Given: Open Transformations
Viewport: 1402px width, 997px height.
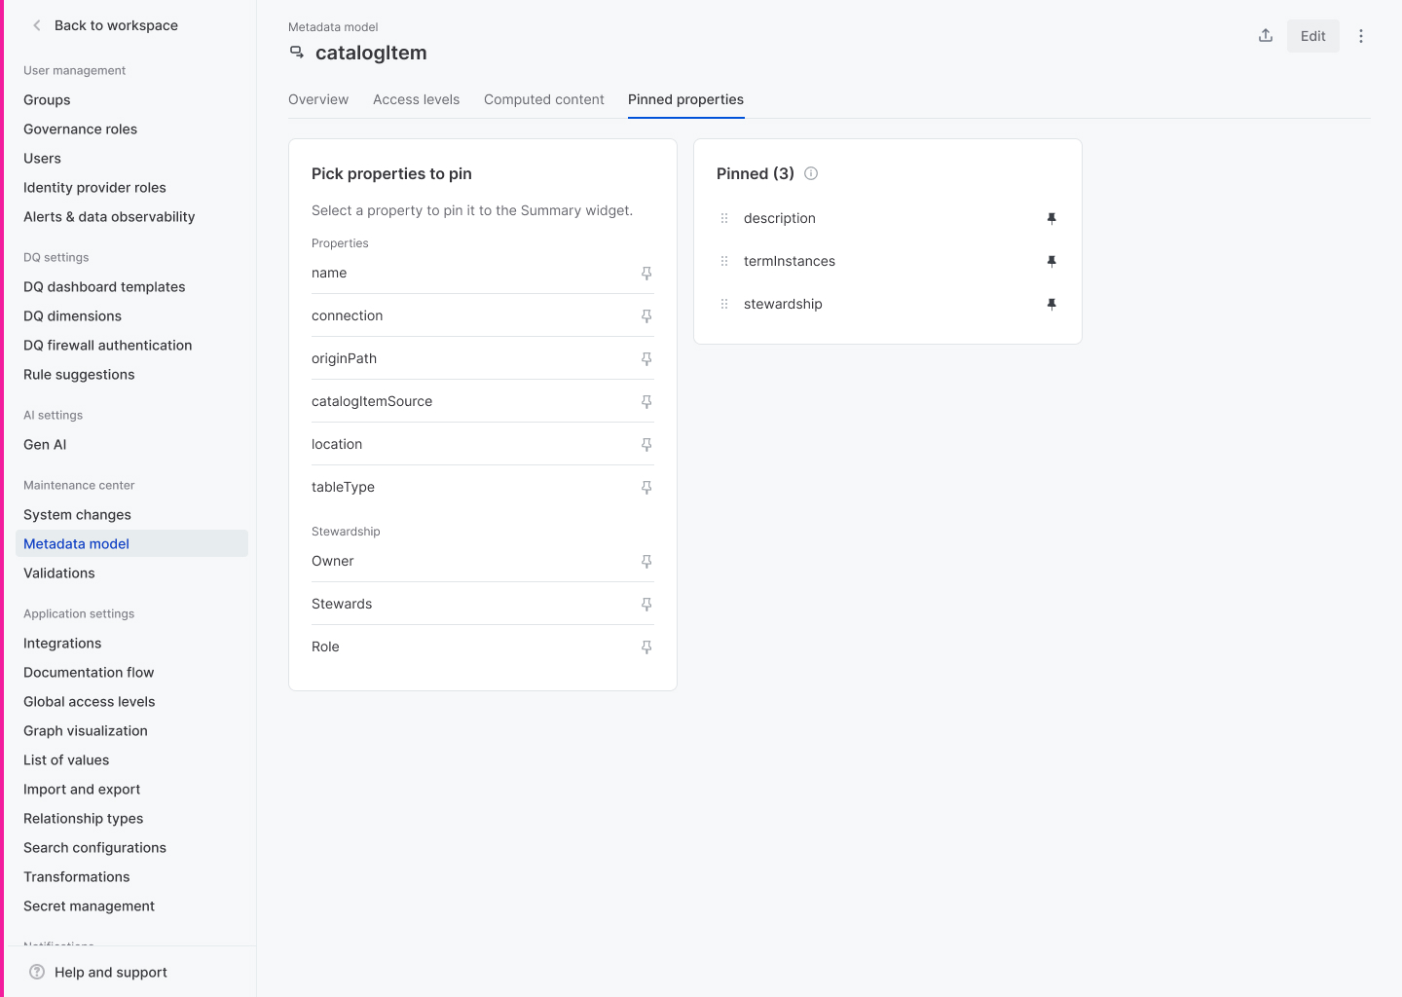Looking at the screenshot, I should point(76,876).
